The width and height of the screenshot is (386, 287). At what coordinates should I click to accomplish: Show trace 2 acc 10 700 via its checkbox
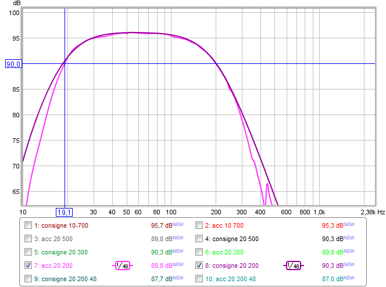click(199, 225)
